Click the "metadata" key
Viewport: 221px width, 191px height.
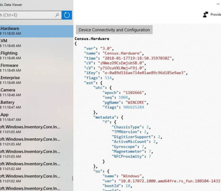105,117
